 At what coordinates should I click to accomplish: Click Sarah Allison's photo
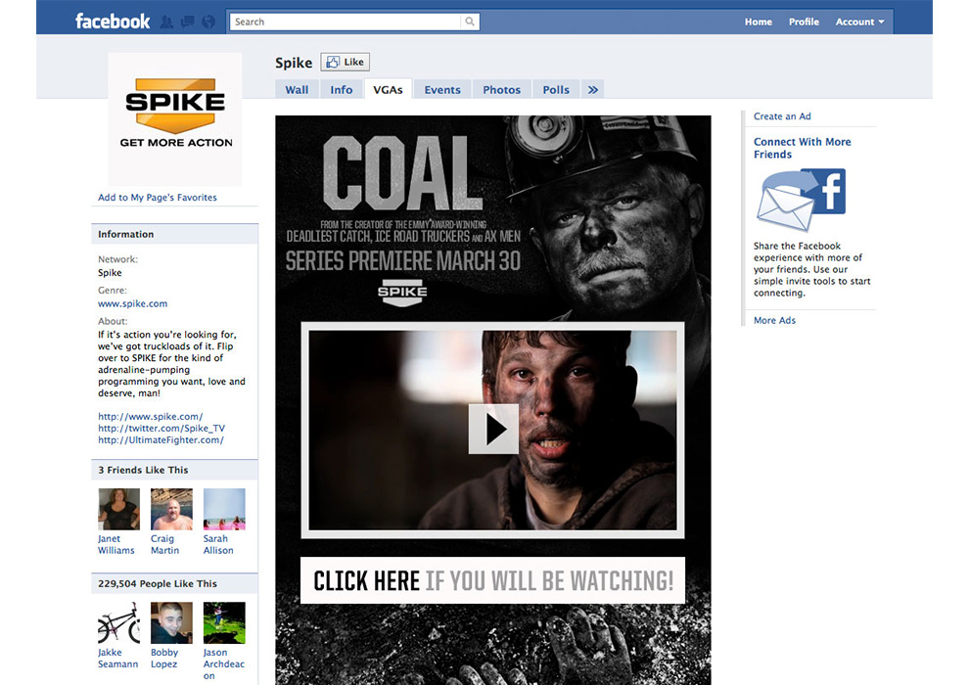tap(224, 509)
